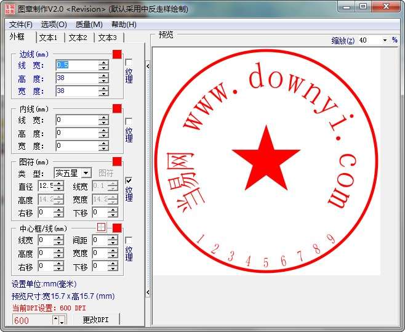The image size is (405, 332).
Task: Click the 图符 button in 图符 group
Action: click(x=106, y=173)
